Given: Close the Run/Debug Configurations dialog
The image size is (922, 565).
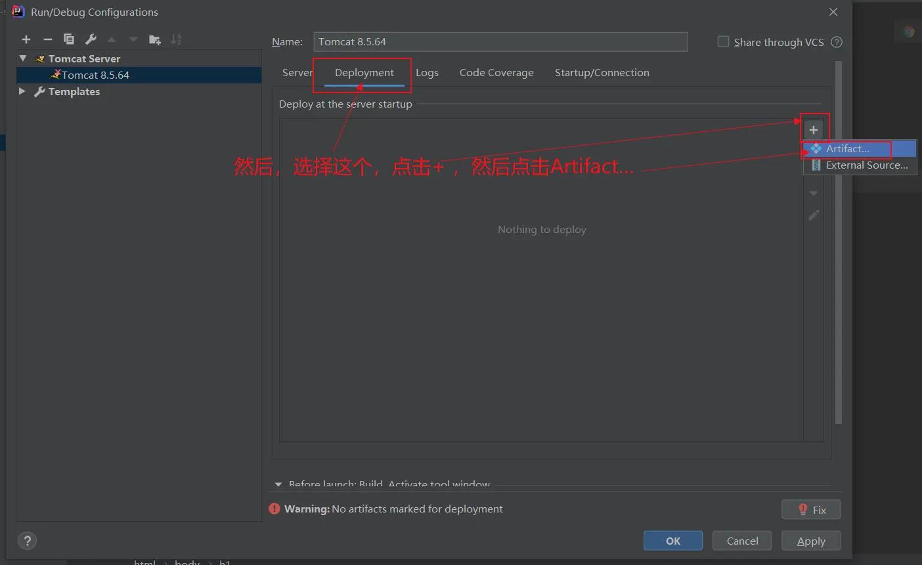Looking at the screenshot, I should coord(833,12).
